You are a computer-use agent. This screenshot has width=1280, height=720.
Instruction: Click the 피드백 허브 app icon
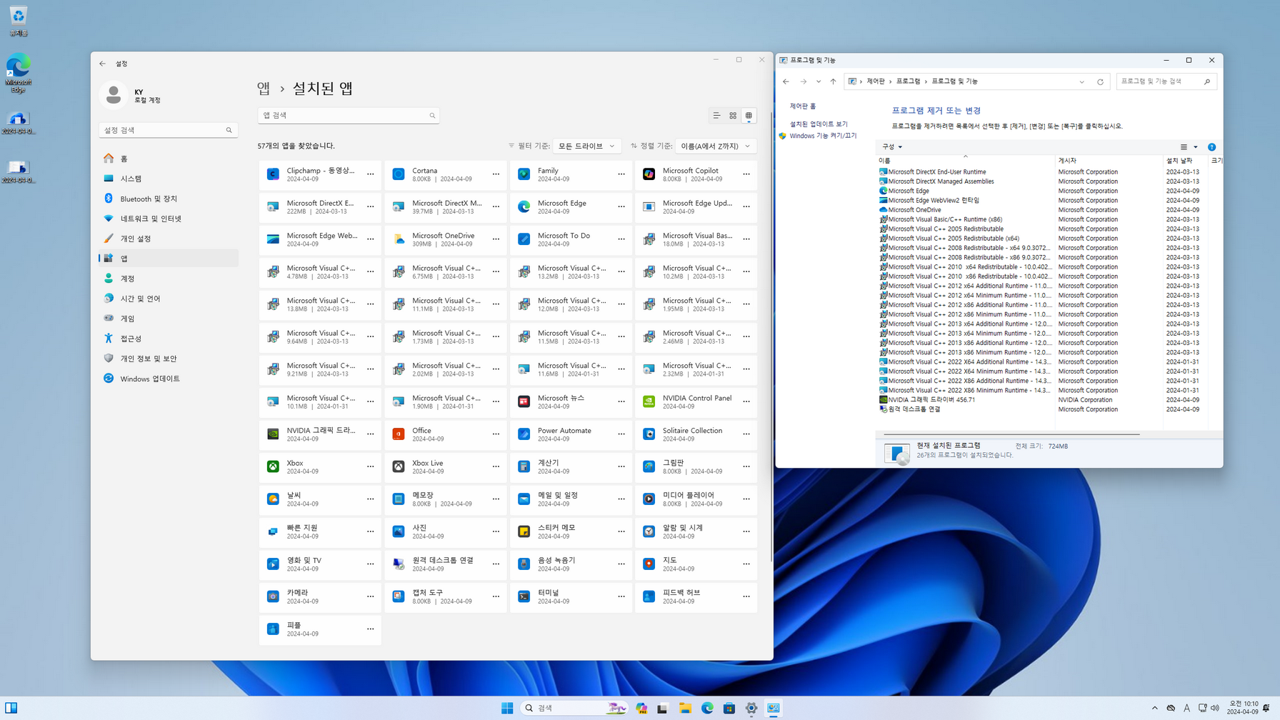click(649, 596)
